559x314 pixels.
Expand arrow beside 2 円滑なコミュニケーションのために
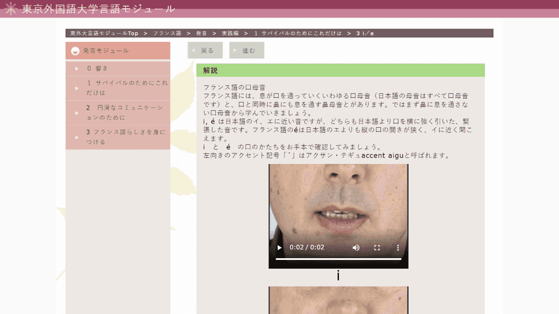click(x=77, y=113)
